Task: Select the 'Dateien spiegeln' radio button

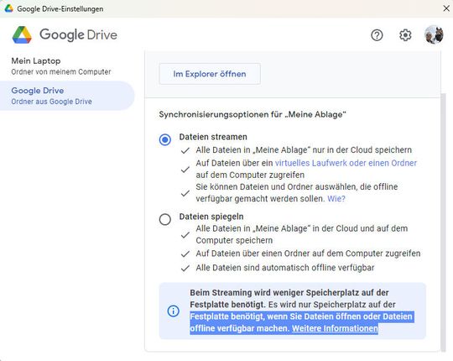Action: (165, 219)
